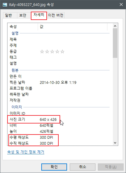
Task: Click the 300 DPI value for 수직 해상도
Action: tap(46, 143)
